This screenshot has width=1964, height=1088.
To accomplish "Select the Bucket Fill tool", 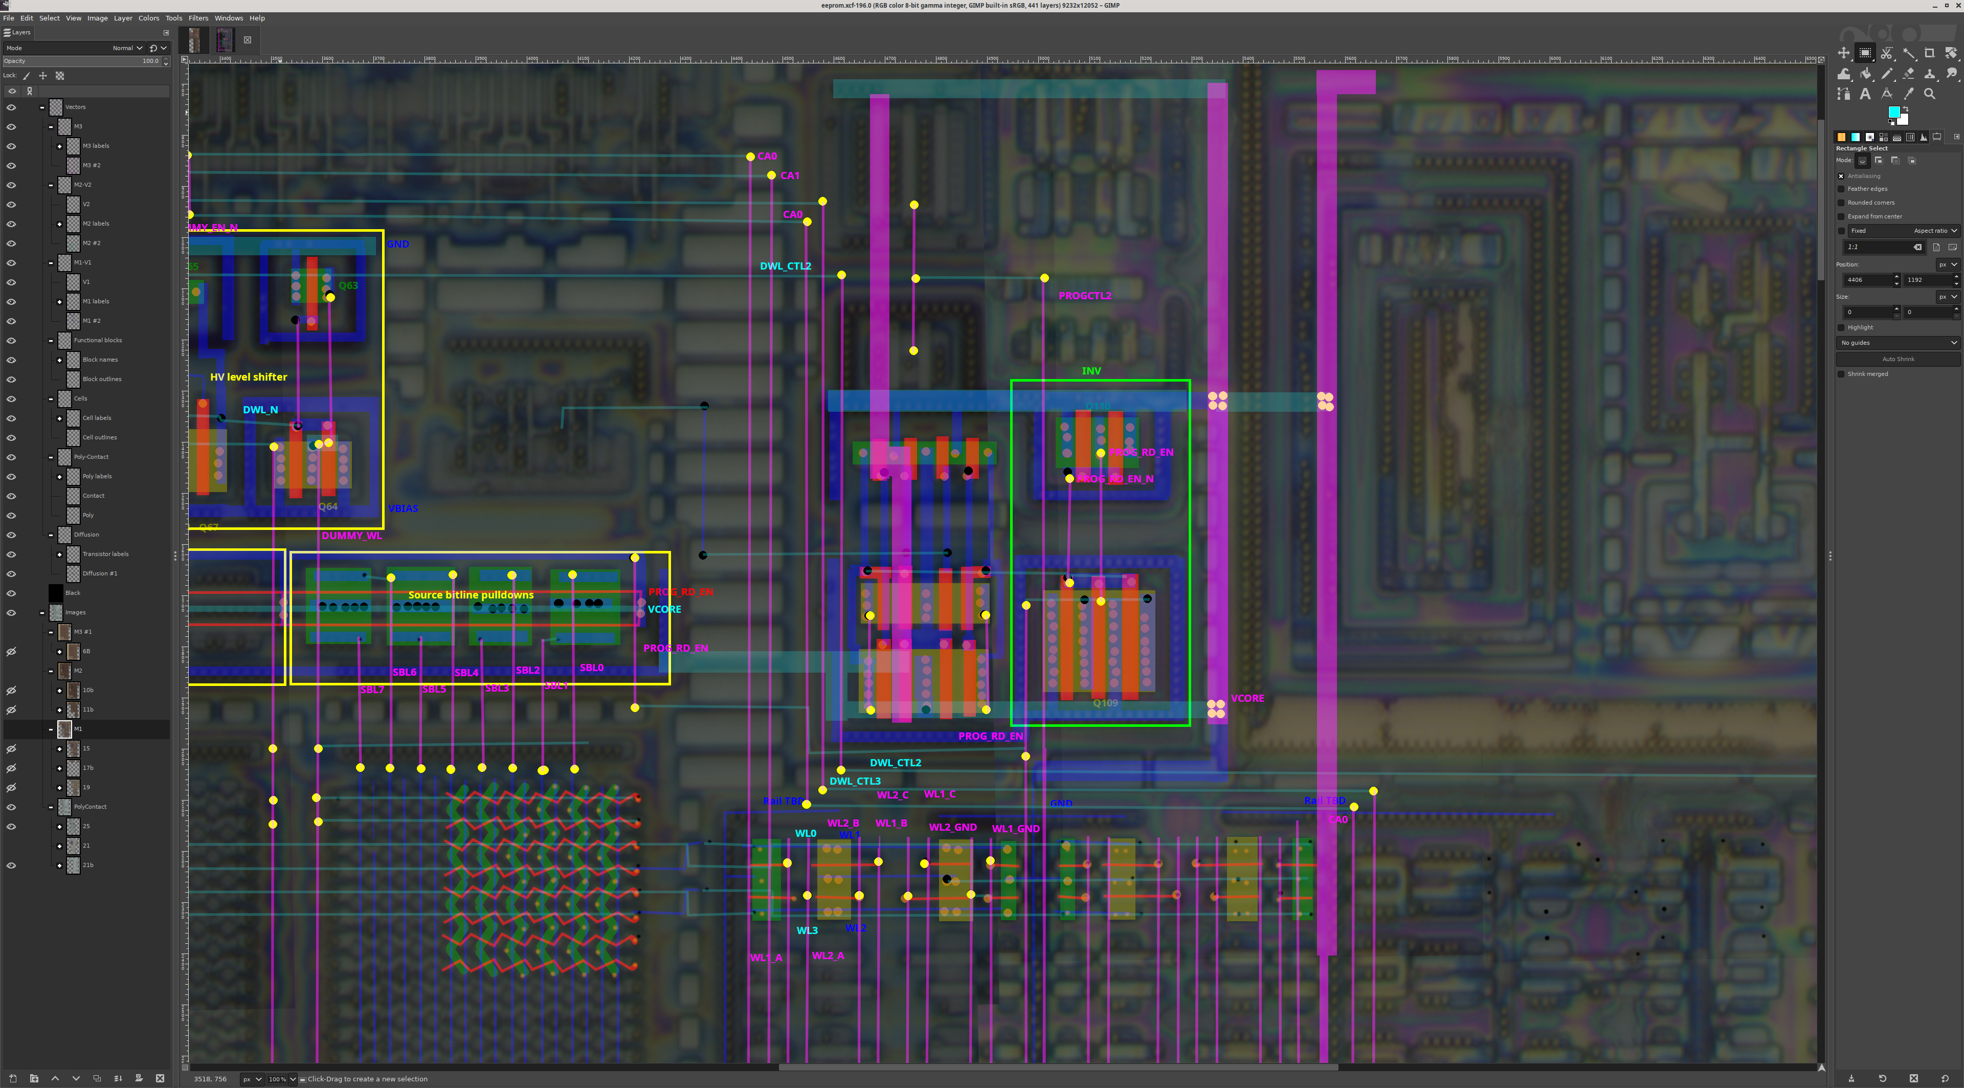I will click(x=1866, y=74).
